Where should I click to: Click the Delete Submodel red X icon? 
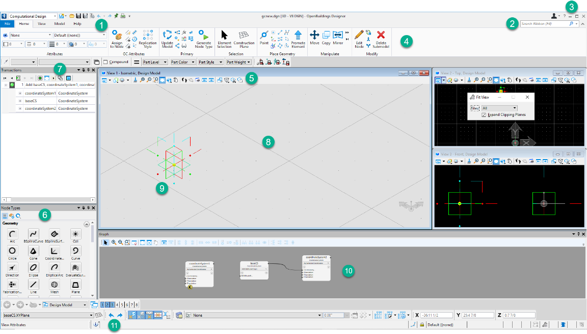(x=381, y=36)
